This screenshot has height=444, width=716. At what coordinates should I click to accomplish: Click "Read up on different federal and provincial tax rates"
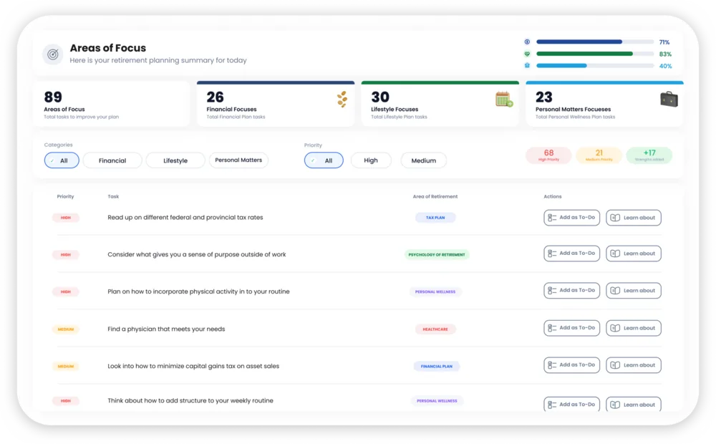[185, 218]
